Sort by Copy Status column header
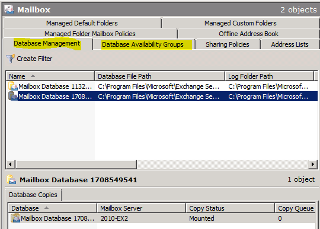 click(x=230, y=208)
